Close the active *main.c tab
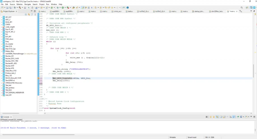257x139 pixels. click(x=237, y=11)
